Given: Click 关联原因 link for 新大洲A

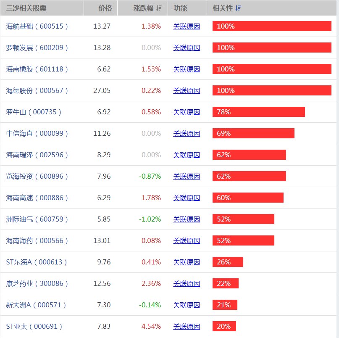Looking at the screenshot, I should tap(187, 305).
